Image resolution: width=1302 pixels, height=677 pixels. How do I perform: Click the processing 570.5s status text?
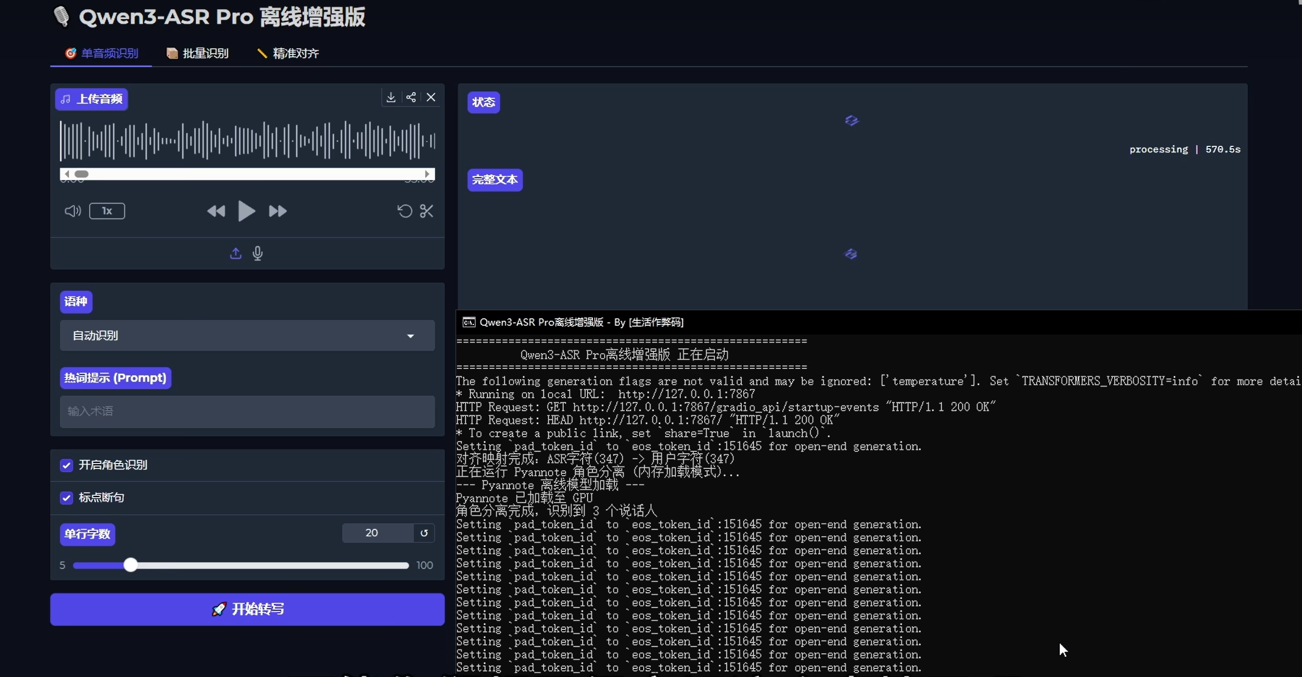[x=1185, y=149]
